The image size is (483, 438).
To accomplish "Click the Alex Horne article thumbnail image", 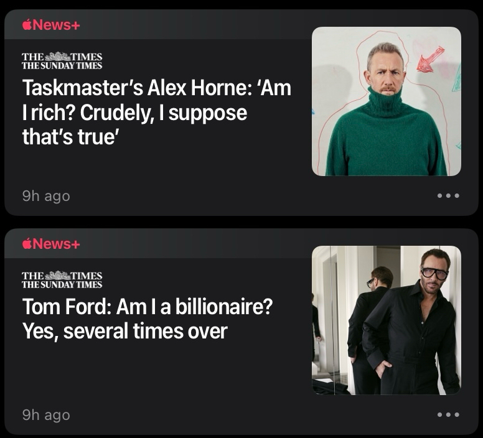I will [386, 101].
